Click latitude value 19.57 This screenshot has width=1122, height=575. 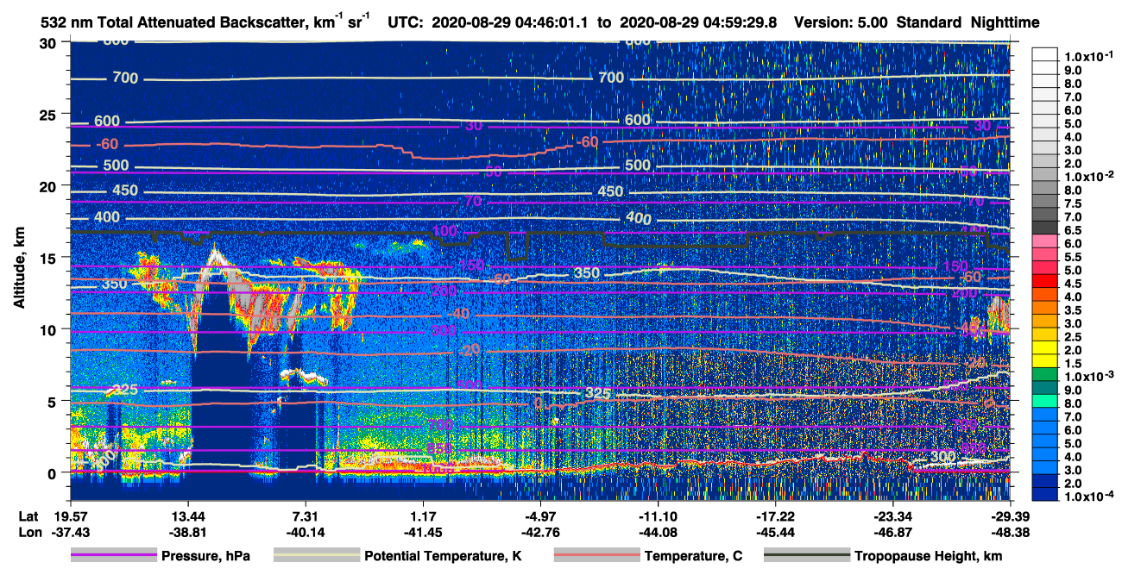click(70, 516)
